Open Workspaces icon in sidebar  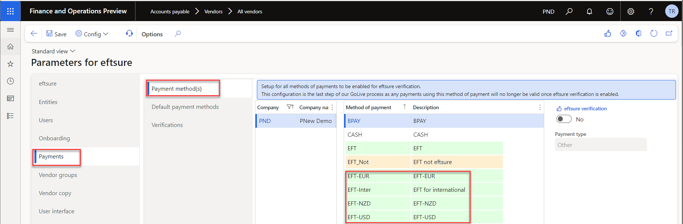pos(10,98)
